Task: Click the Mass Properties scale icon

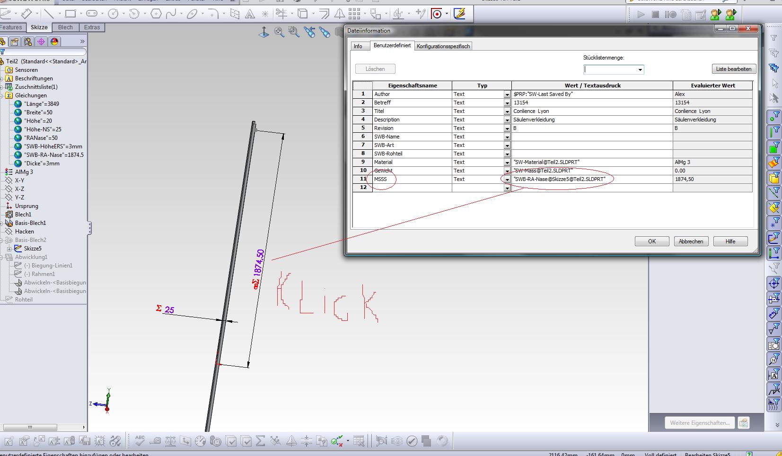Action: tap(170, 441)
